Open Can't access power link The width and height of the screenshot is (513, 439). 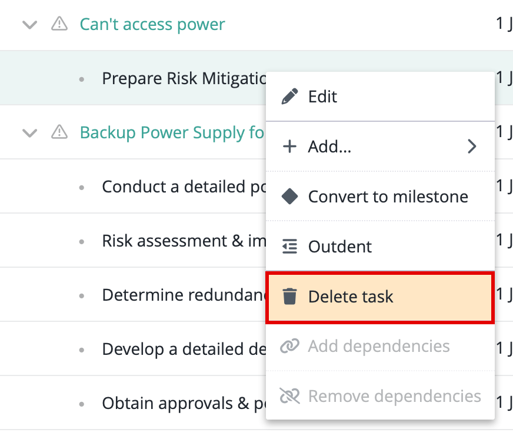pos(152,25)
